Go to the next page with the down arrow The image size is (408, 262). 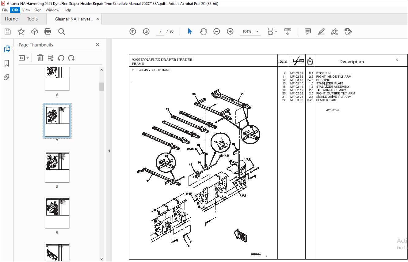pos(146,31)
